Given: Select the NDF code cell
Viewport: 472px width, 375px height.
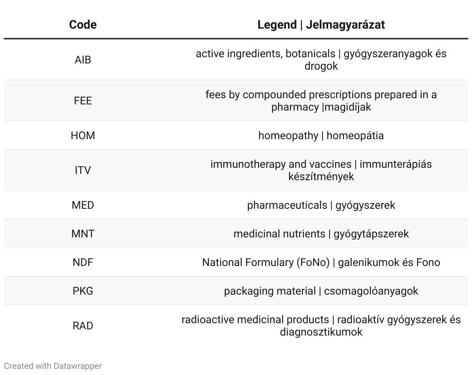Looking at the screenshot, I should click(x=83, y=262).
